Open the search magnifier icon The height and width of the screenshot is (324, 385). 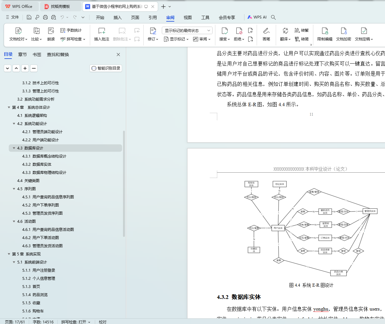tap(273, 17)
